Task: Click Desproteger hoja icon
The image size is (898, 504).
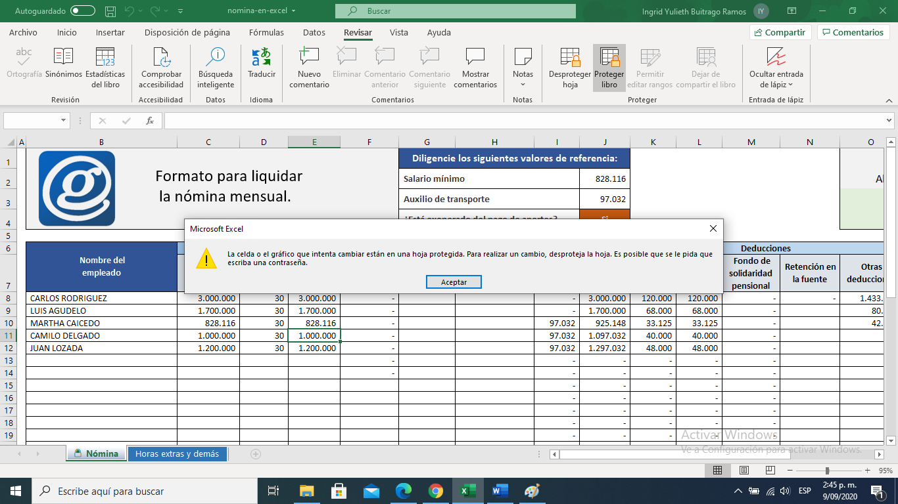Action: pyautogui.click(x=570, y=58)
